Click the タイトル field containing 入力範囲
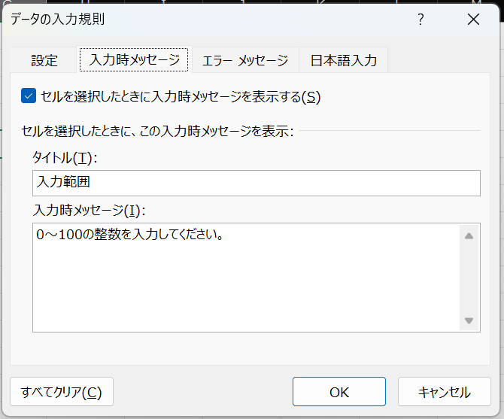The image size is (504, 419). tap(257, 183)
